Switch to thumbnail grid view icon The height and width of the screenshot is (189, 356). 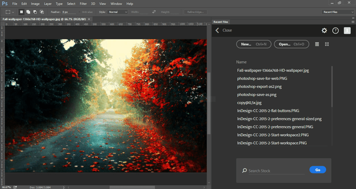pyautogui.click(x=327, y=44)
